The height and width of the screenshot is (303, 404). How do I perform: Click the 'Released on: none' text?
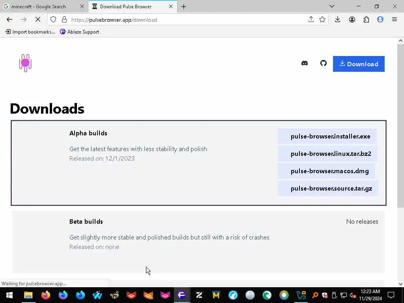click(x=94, y=247)
